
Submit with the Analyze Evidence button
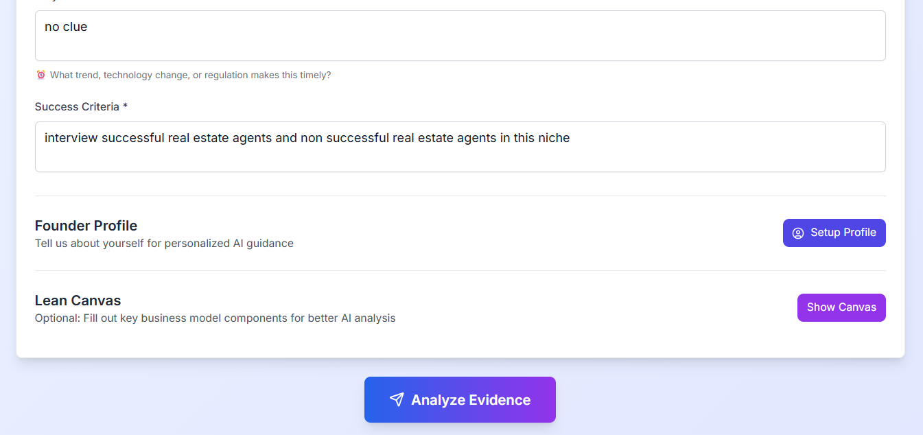(460, 400)
